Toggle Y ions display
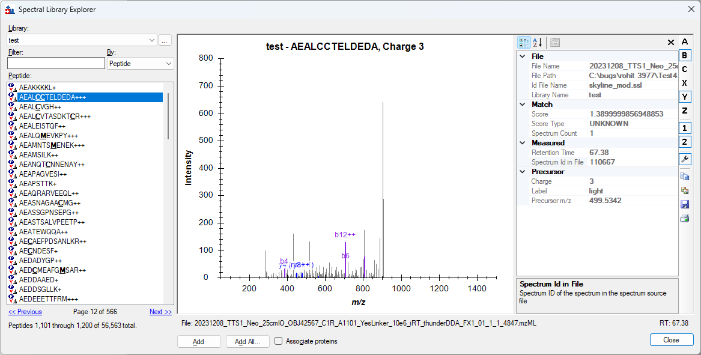Viewport: 701px width, 355px height. (685, 97)
